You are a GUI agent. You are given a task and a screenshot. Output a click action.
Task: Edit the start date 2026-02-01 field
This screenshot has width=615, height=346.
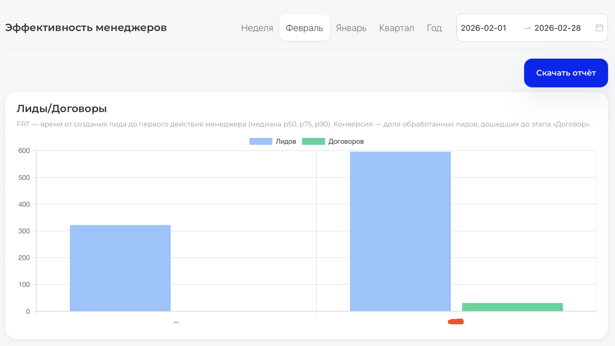click(x=484, y=28)
